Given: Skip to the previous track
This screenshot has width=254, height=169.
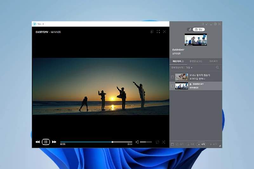Looking at the screenshot, I should (37, 142).
